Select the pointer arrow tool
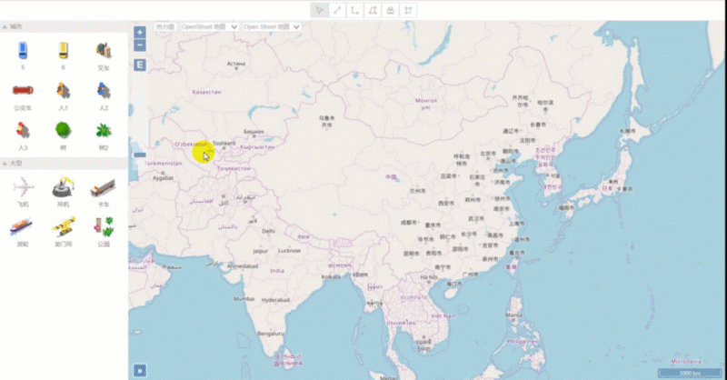 click(319, 10)
